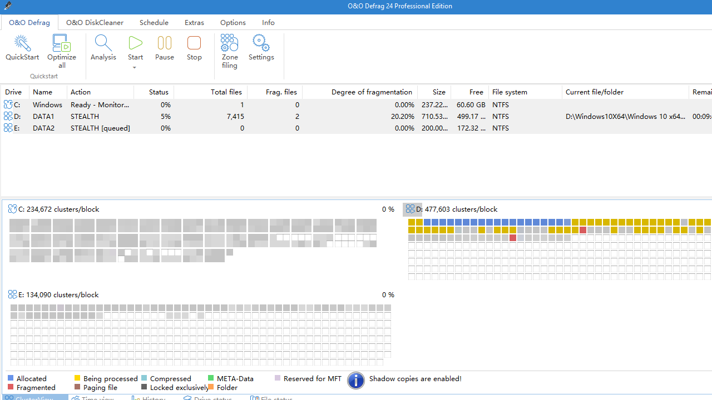Screen dimensions: 712x400
Task: Run Analysis with the magnifier icon
Action: [x=103, y=43]
